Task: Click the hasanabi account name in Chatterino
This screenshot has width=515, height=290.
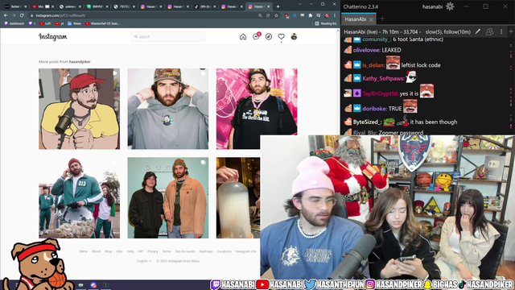Action: (x=433, y=6)
